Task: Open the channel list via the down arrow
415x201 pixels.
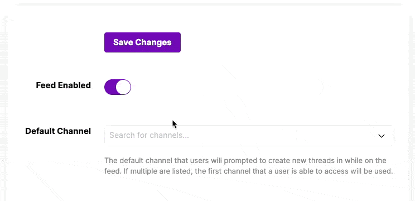Action: click(381, 136)
